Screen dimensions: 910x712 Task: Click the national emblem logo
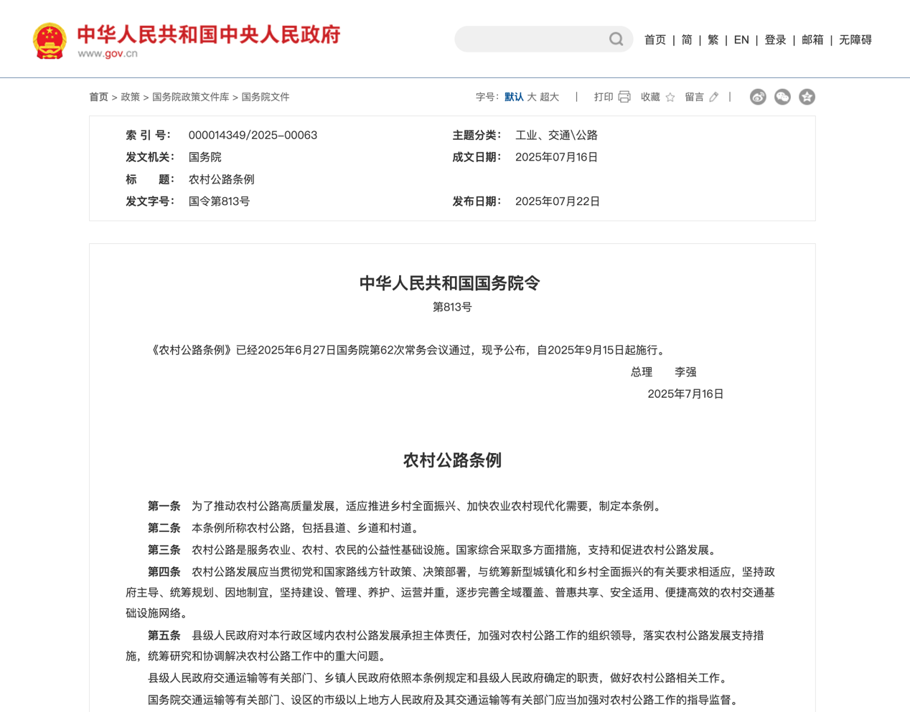(50, 41)
